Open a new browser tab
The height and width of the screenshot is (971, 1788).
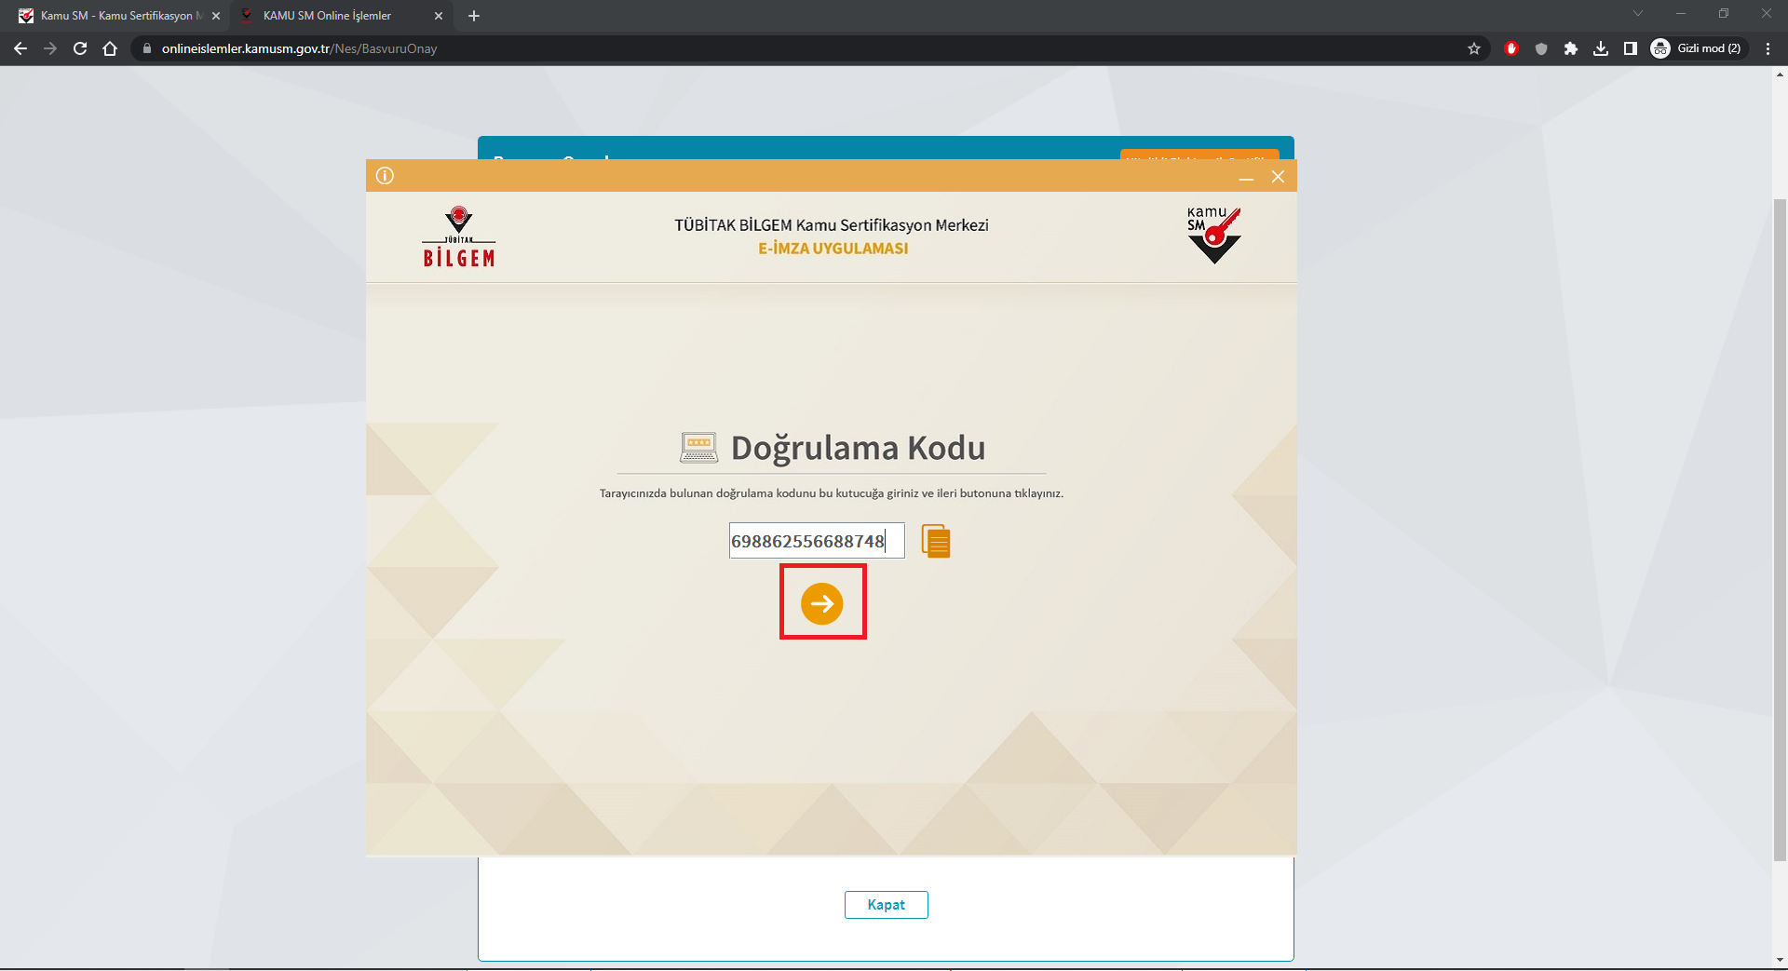[x=474, y=16]
